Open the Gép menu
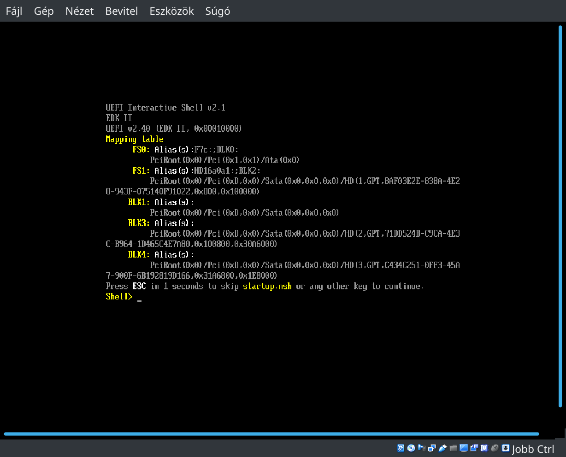566x457 pixels. click(44, 11)
